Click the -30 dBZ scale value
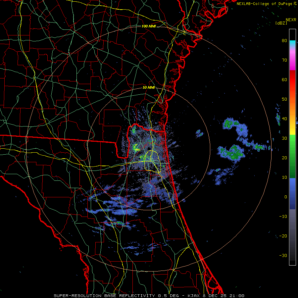This screenshot has width=298, height=298. [283, 255]
